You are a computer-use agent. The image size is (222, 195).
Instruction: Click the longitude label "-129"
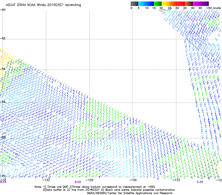coord(89,180)
